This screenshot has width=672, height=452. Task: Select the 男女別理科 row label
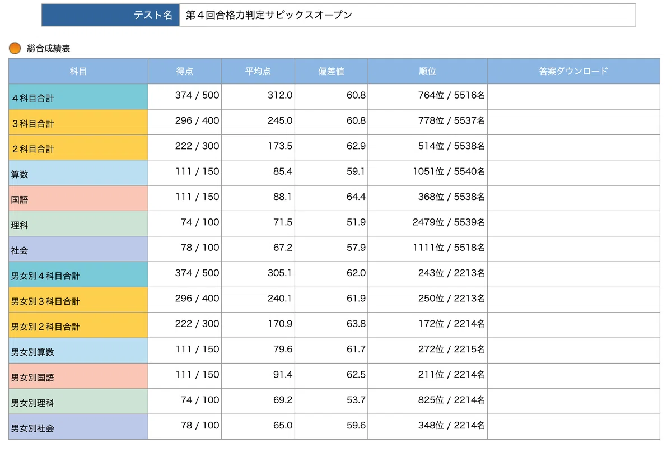(x=78, y=402)
